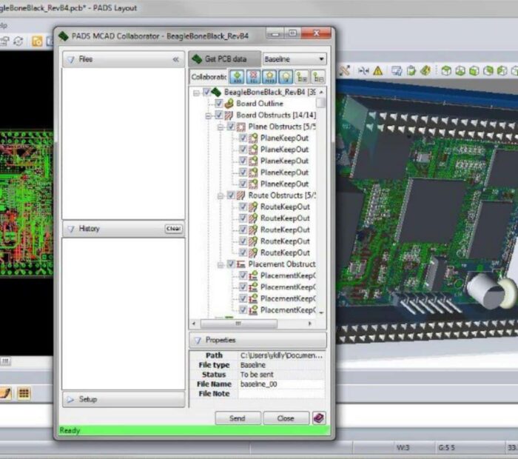Collapse the Files panel with double chevron
518x459 pixels.
[176, 59]
